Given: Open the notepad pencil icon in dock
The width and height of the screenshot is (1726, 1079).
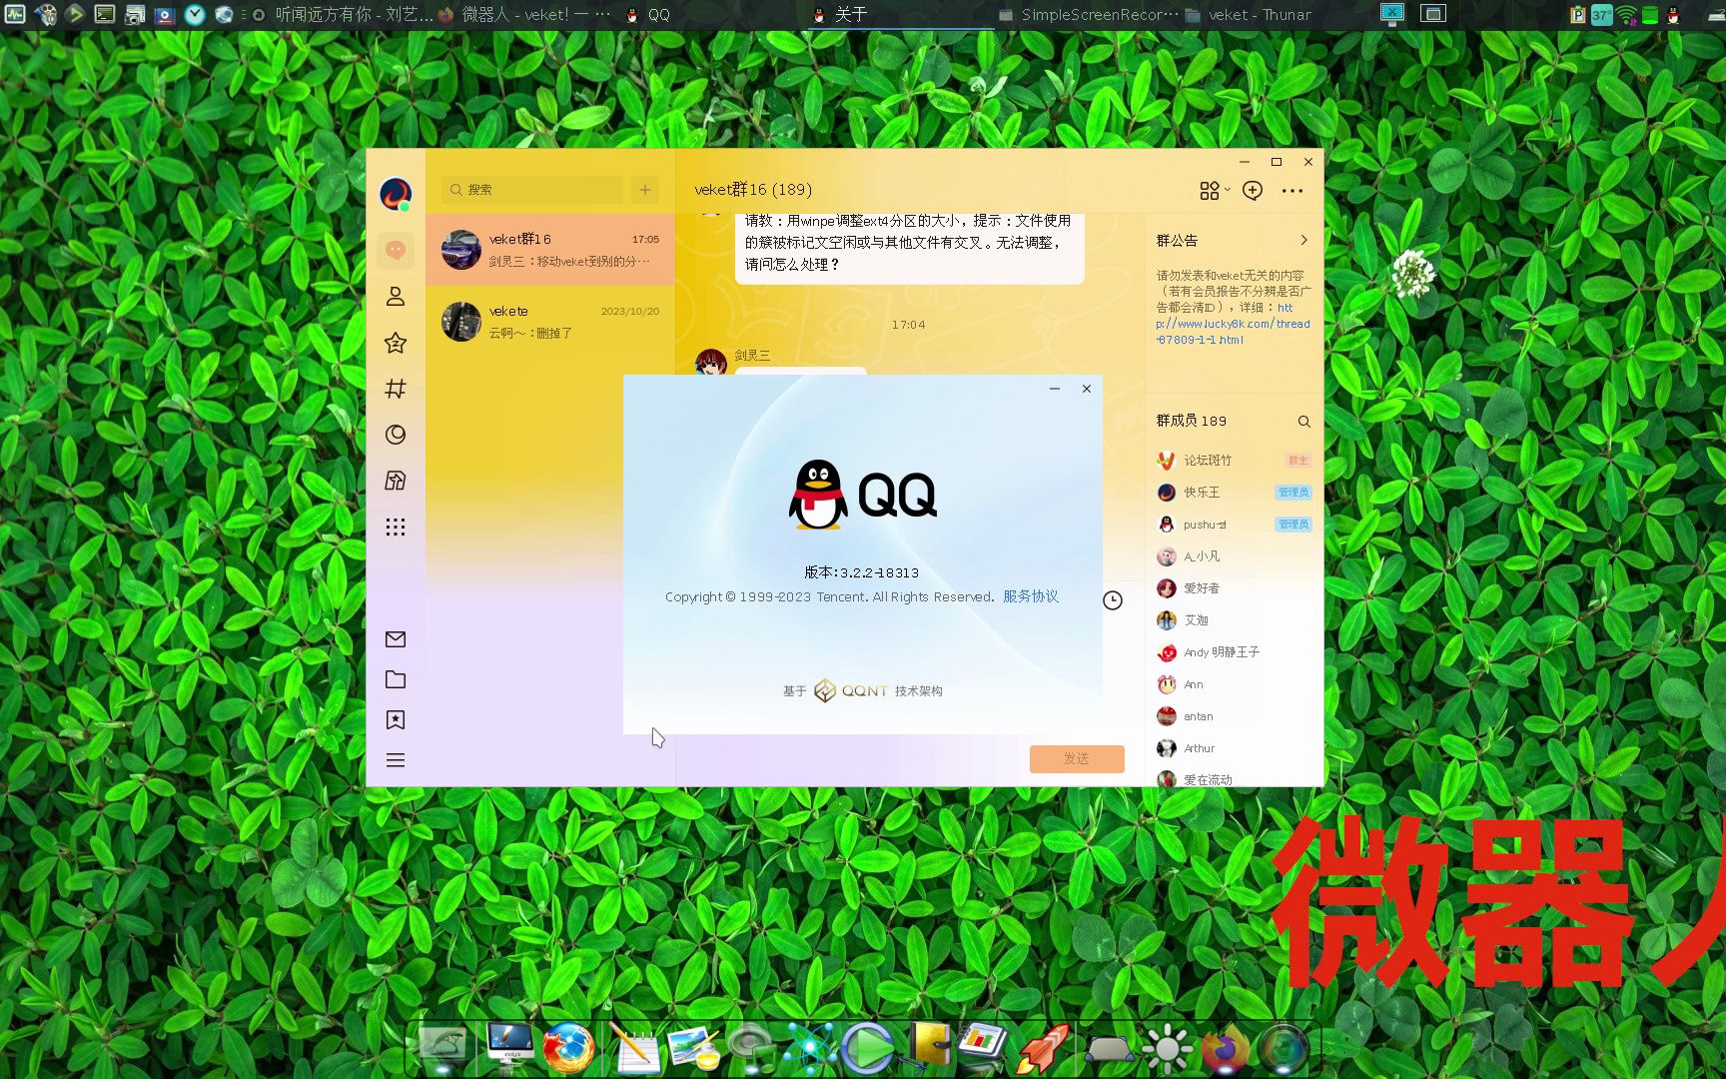Looking at the screenshot, I should 634,1048.
